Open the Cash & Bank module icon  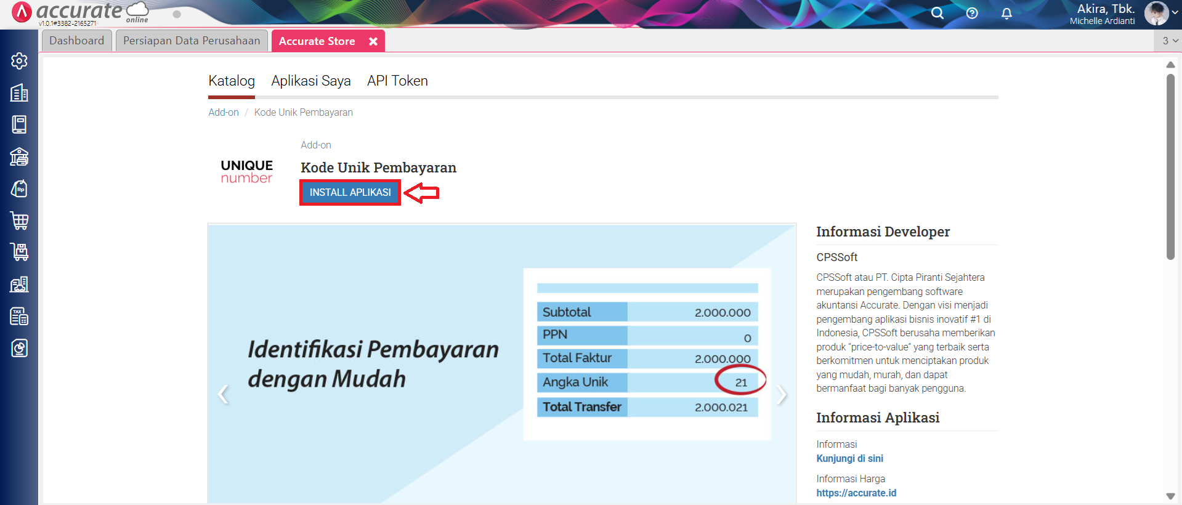[x=19, y=157]
